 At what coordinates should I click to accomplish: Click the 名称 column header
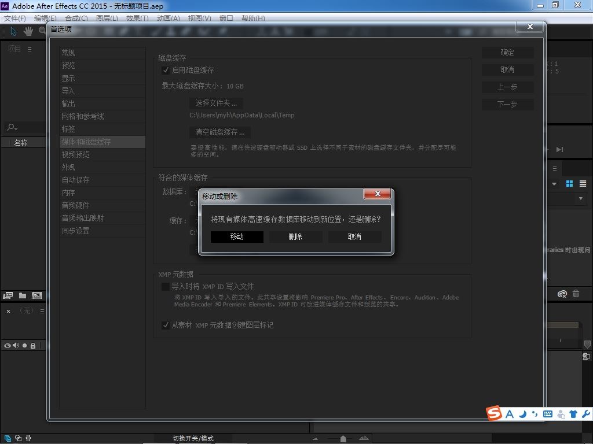21,143
